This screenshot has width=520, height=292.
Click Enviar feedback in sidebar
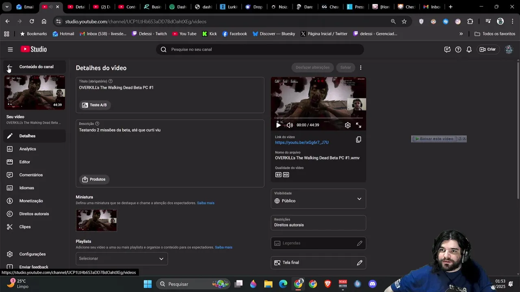coord(34,267)
